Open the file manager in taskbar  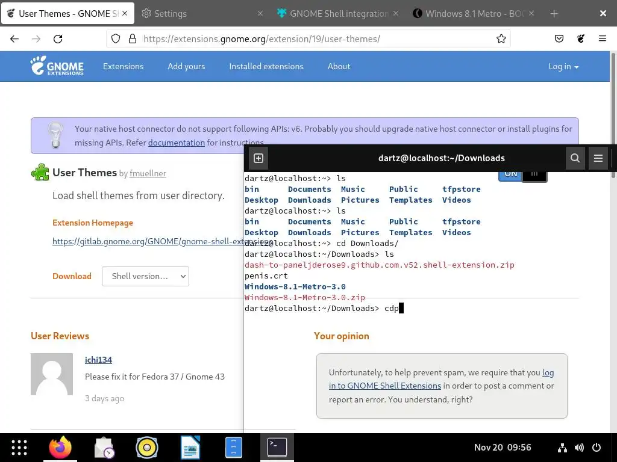point(234,448)
